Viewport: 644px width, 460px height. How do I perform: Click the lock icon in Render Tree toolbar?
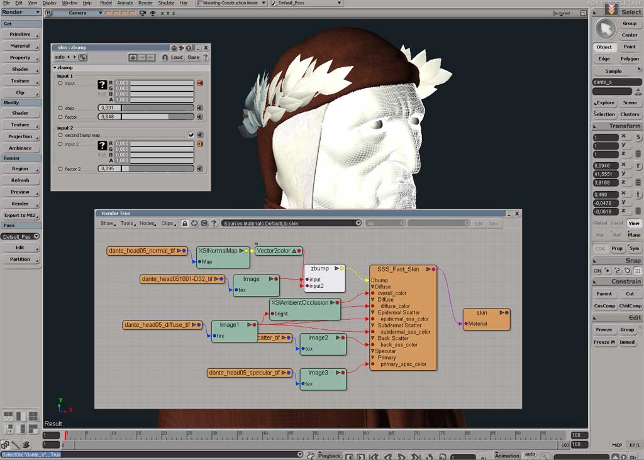185,223
